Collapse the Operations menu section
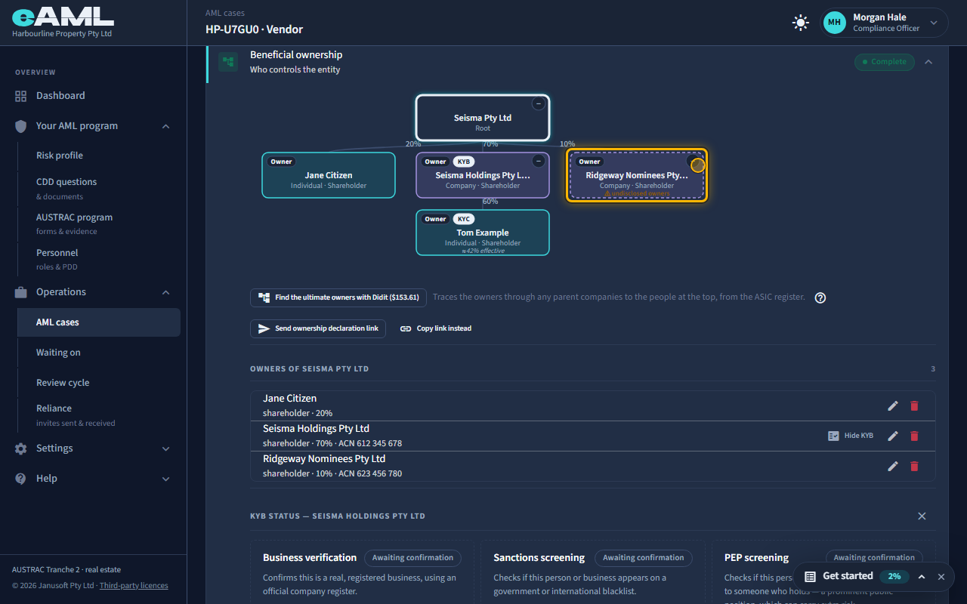Image resolution: width=967 pixels, height=604 pixels. (94, 292)
